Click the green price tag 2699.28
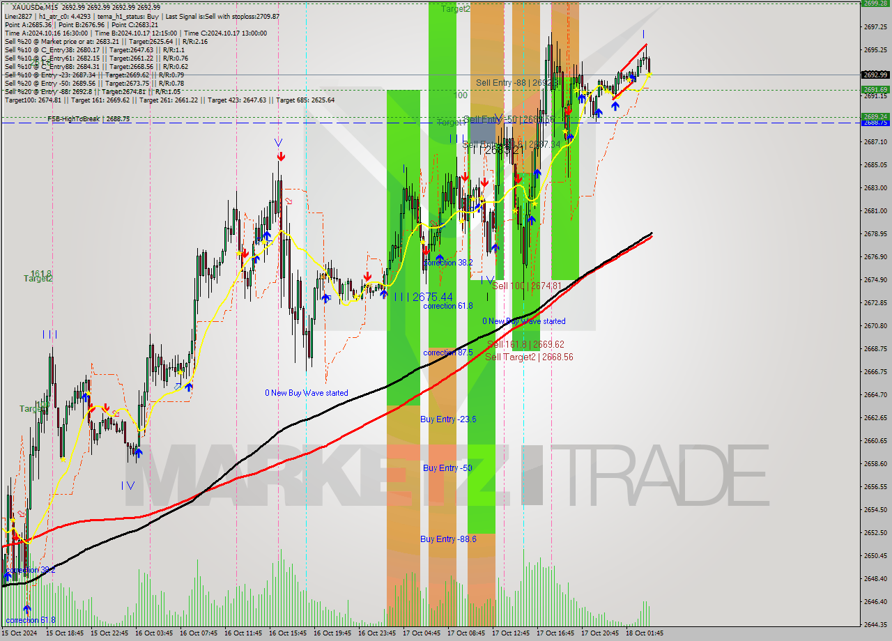 tap(875, 3)
